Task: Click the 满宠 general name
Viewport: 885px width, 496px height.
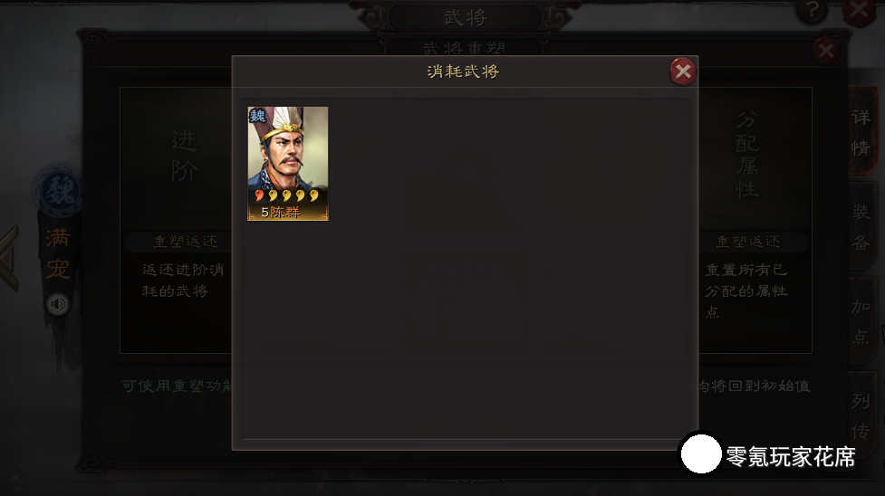Action: coord(58,253)
